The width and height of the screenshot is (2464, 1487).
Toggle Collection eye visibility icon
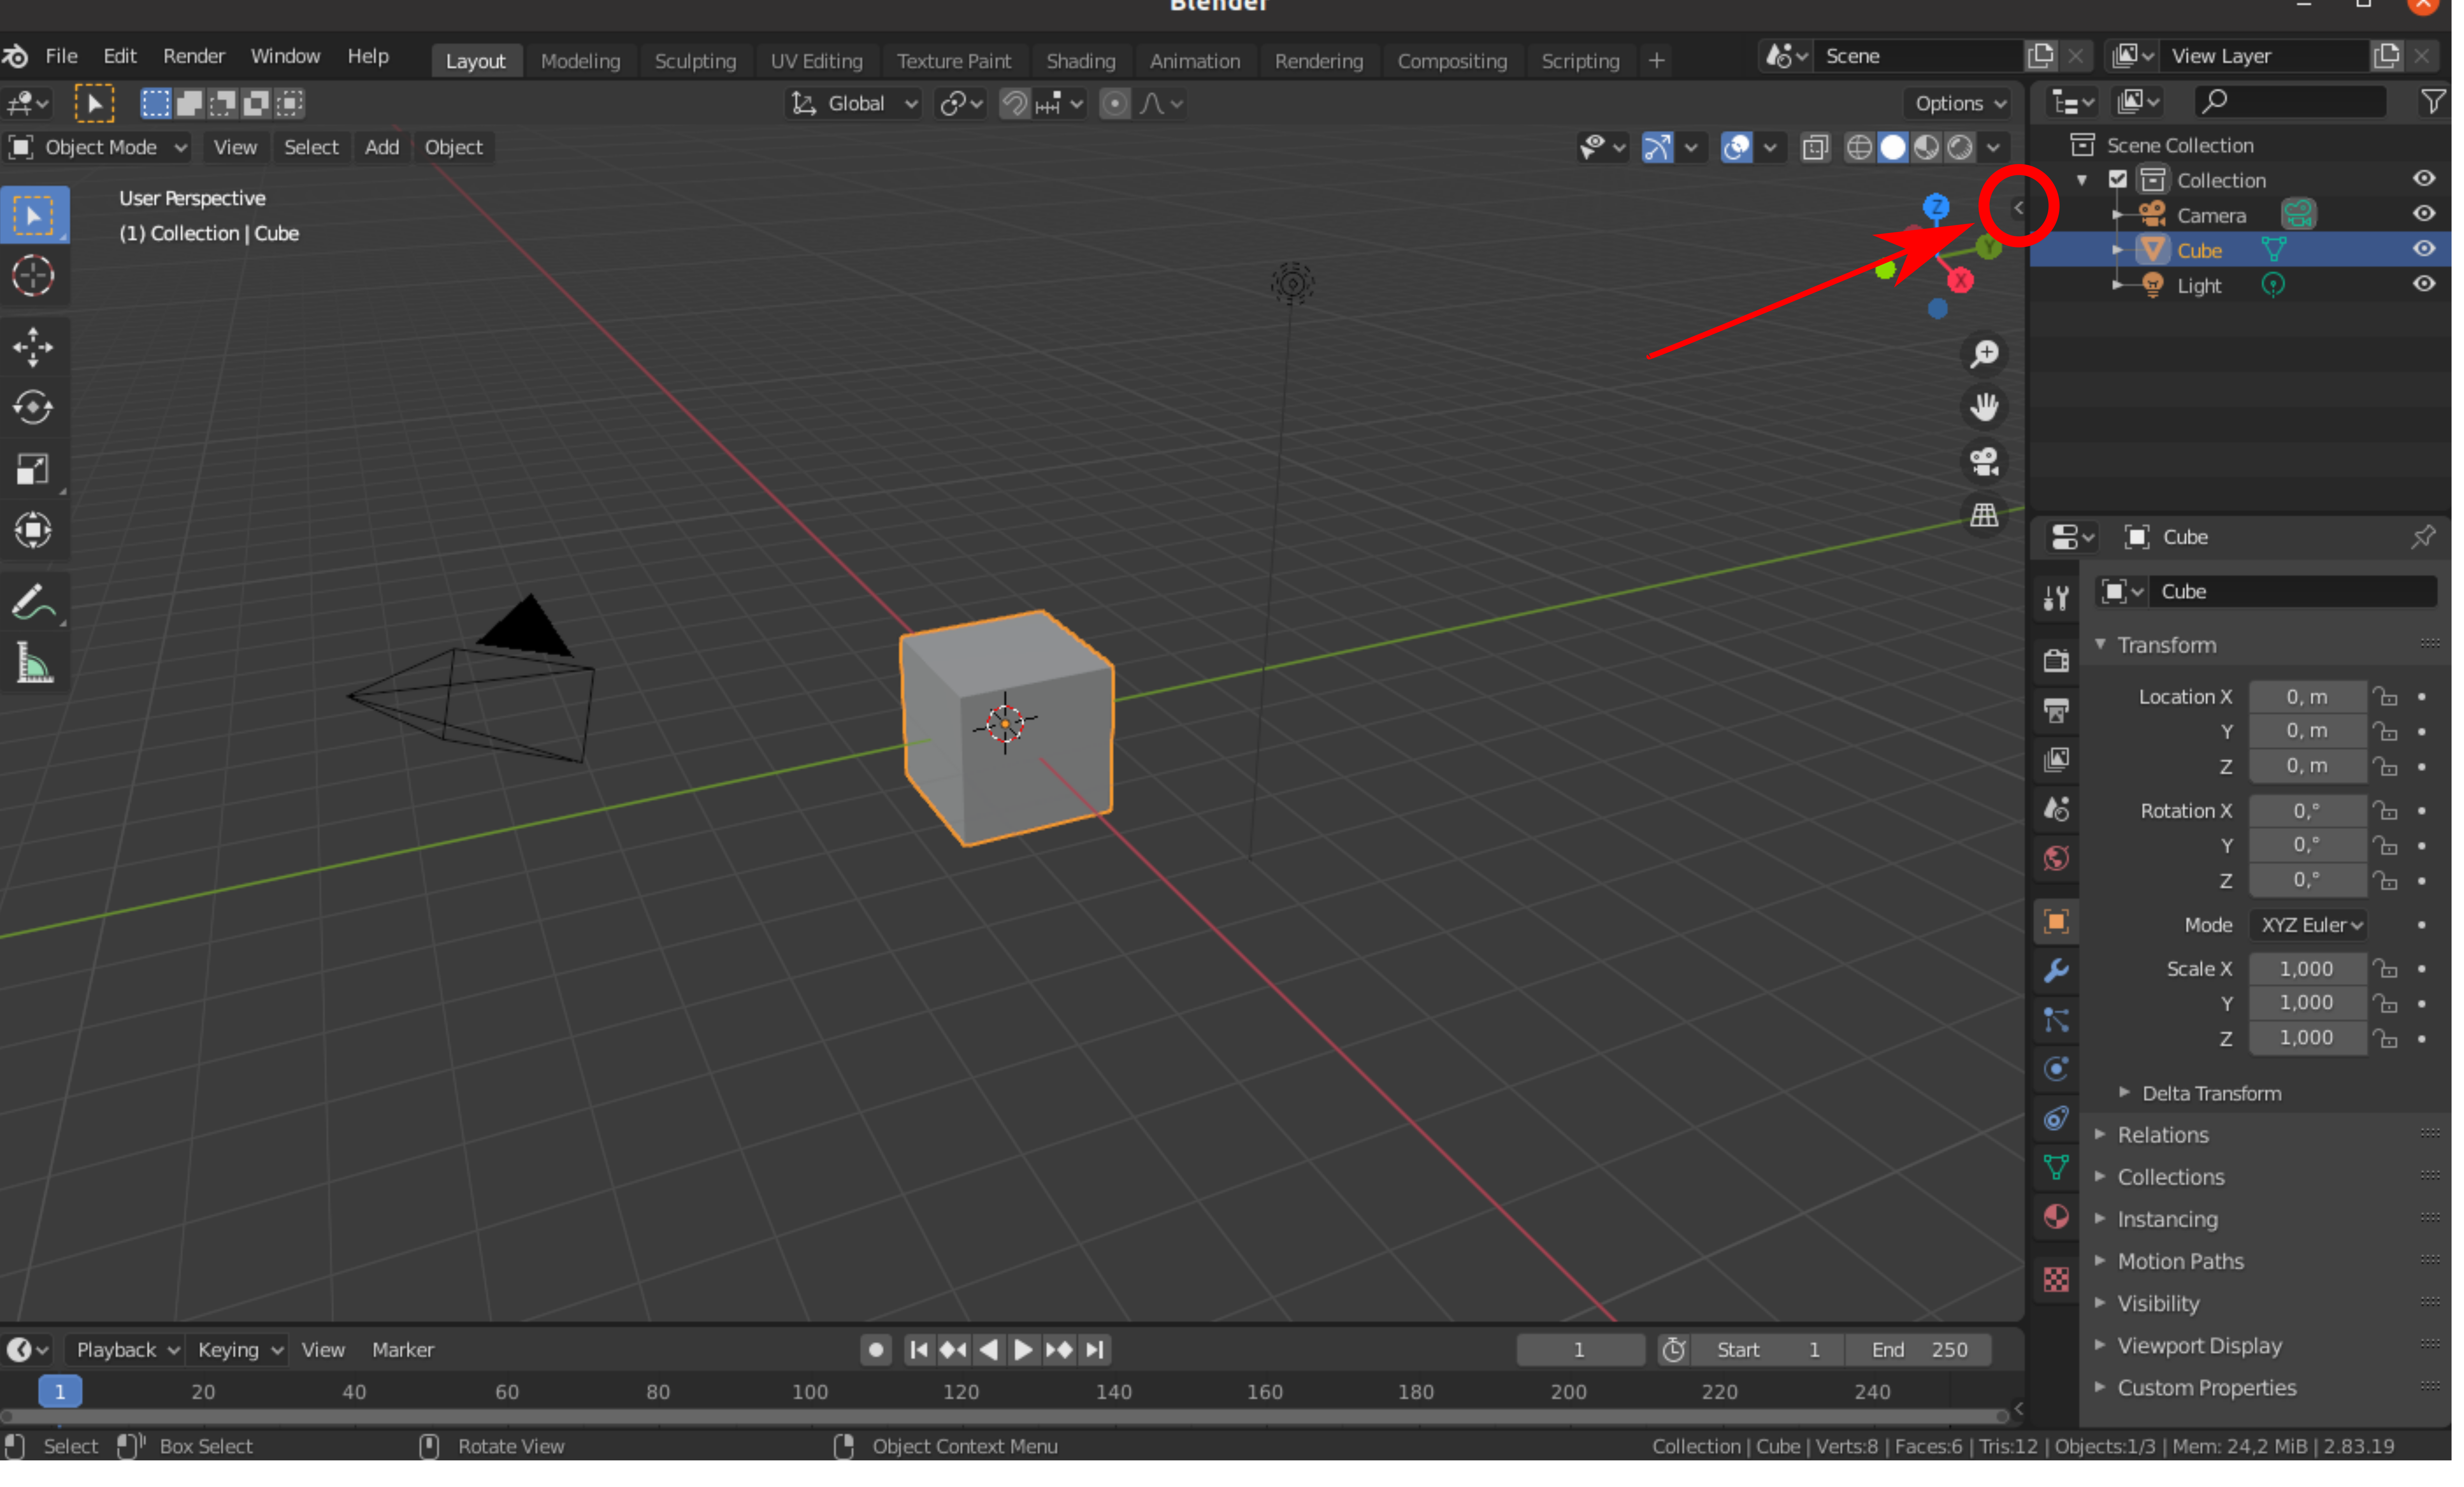click(x=2424, y=179)
